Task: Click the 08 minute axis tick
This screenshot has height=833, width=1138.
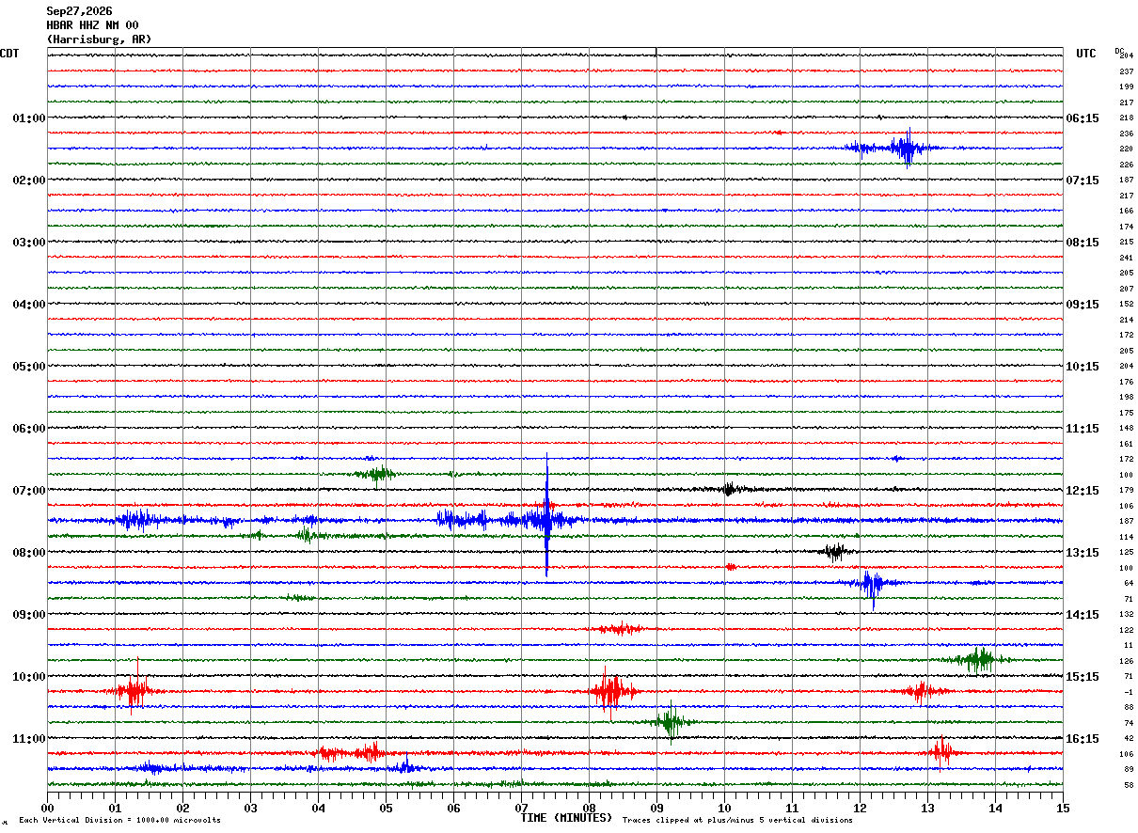Action: (x=589, y=808)
